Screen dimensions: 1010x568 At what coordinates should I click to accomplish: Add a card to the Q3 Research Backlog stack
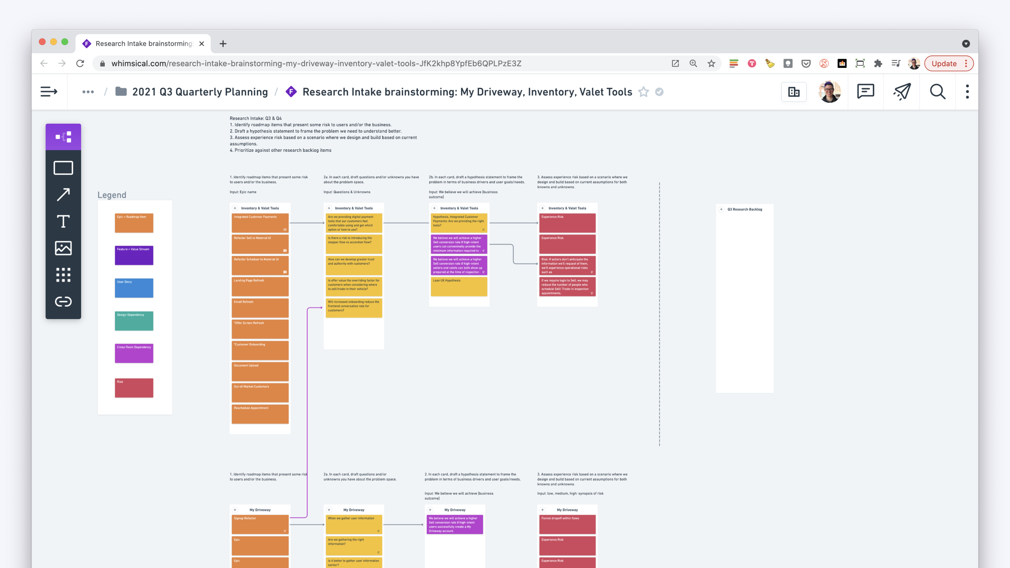click(722, 209)
